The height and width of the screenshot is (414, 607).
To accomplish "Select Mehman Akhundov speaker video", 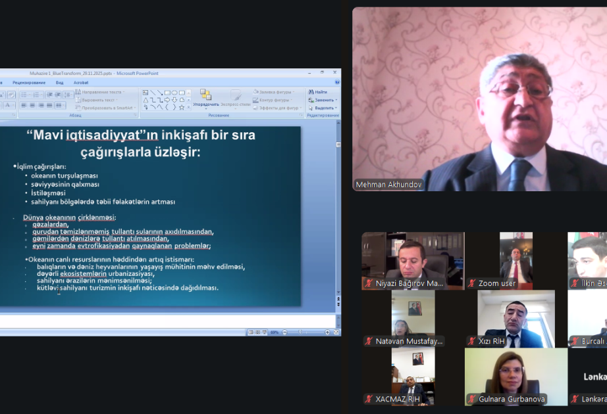I will pos(480,99).
